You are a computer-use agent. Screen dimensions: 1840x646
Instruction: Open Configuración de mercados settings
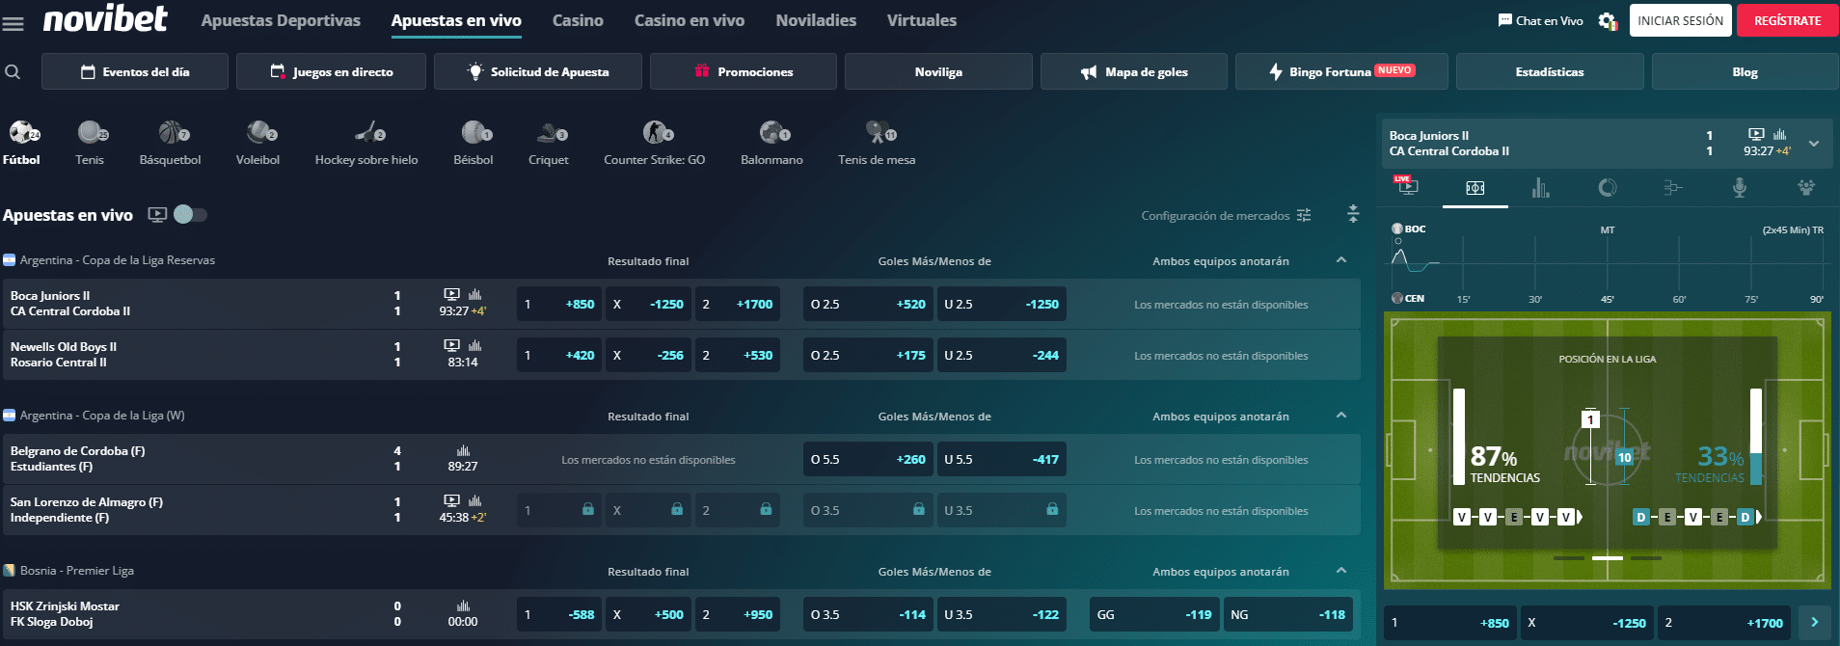[x=1226, y=215]
